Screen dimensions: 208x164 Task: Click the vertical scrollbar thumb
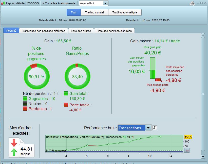click(x=203, y=94)
